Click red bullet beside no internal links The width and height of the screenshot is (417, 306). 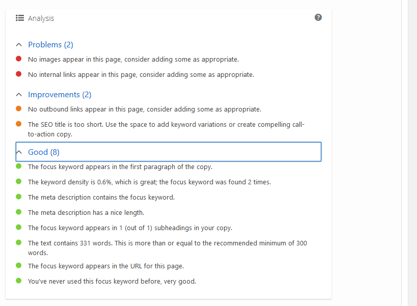[19, 74]
